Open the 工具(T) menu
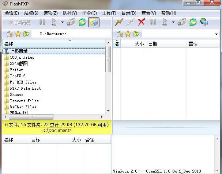The height and width of the screenshot is (174, 222). 109,13
